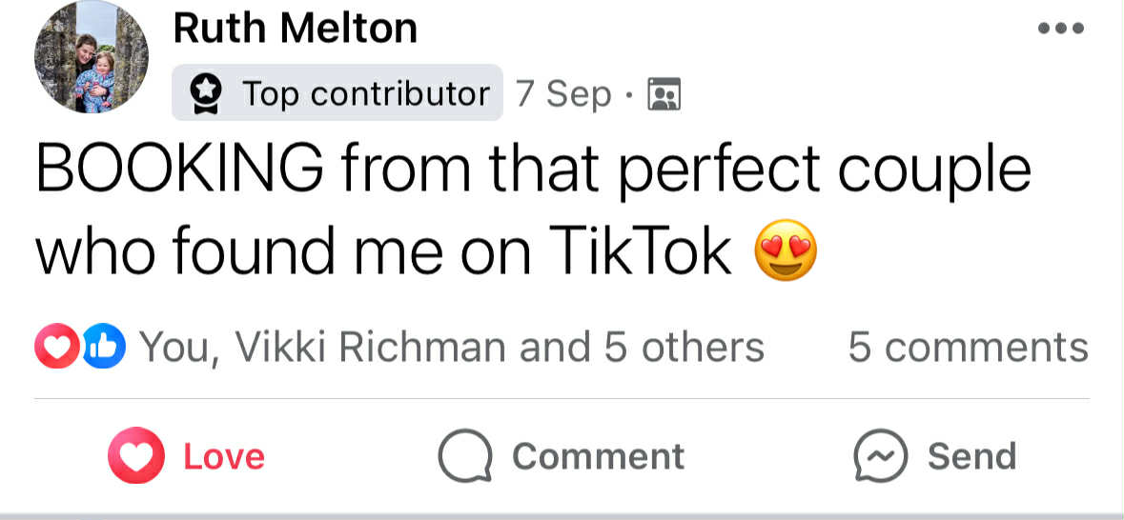Toggle the red Love heart icon
Viewport: 1124px width, 520px height.
click(x=137, y=456)
